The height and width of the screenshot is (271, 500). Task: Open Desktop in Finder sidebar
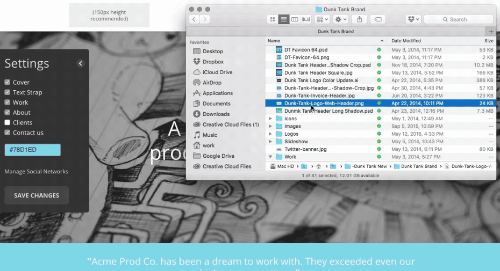coord(213,52)
